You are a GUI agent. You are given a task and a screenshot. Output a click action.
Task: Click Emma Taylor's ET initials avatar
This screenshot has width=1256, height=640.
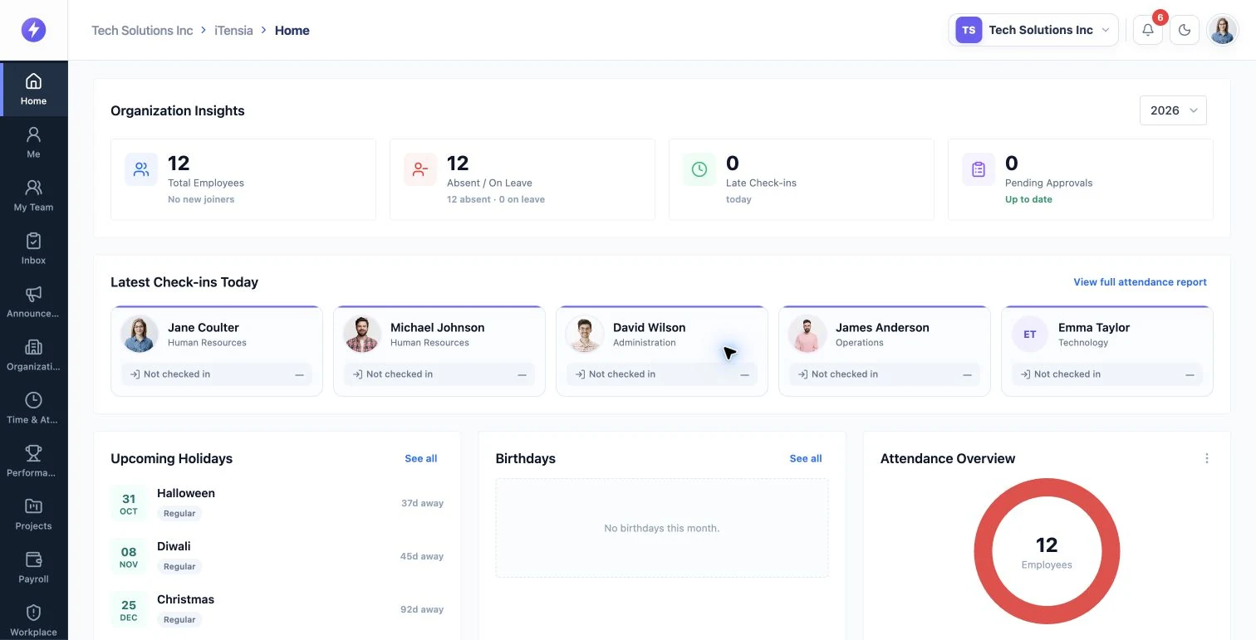pos(1030,334)
